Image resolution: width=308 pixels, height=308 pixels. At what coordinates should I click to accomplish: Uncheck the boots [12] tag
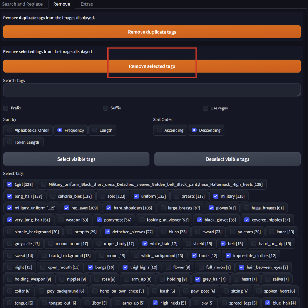coord(194,255)
